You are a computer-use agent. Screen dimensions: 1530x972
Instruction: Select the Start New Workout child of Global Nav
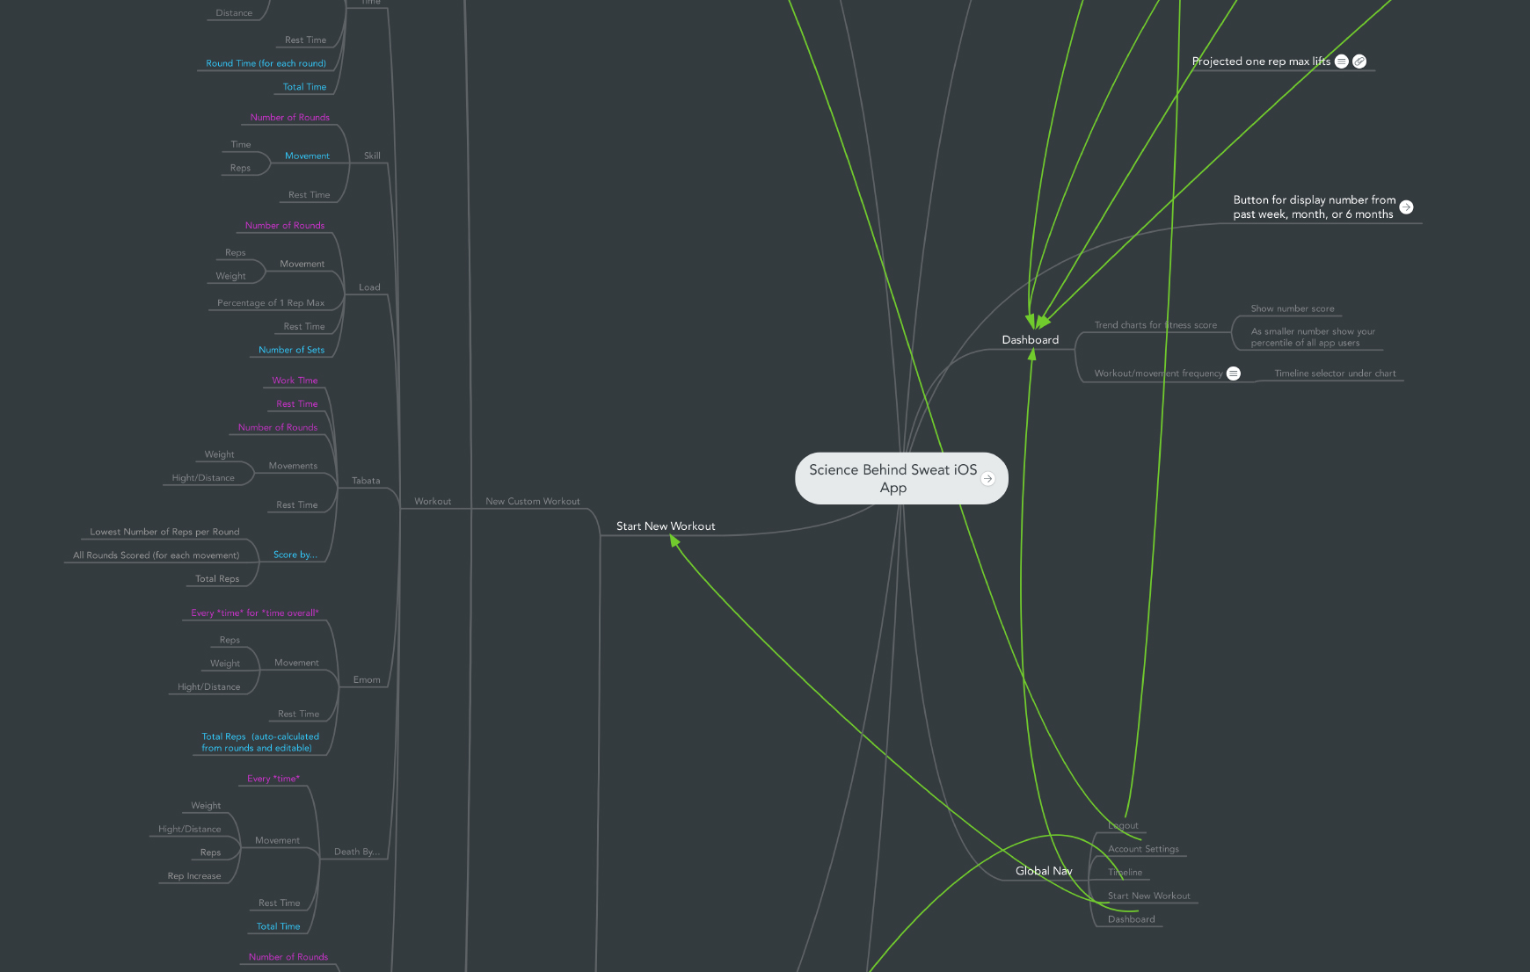(x=1148, y=896)
